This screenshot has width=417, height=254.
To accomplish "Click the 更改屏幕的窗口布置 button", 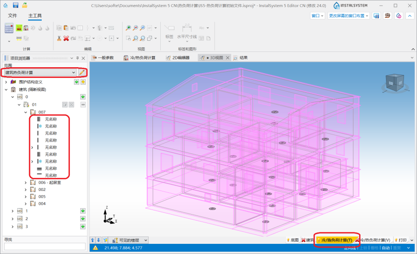I will click(348, 16).
